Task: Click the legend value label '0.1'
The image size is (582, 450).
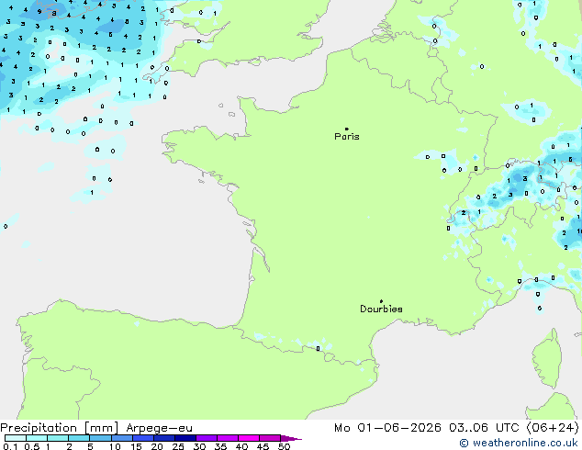Action: point(10,446)
